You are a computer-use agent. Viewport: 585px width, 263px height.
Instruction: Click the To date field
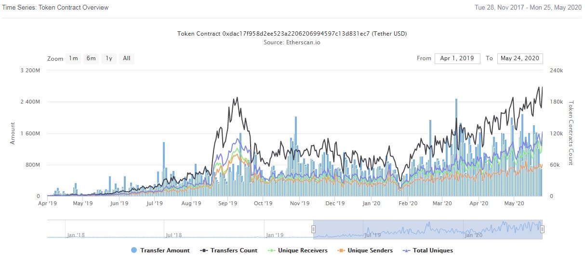click(520, 58)
